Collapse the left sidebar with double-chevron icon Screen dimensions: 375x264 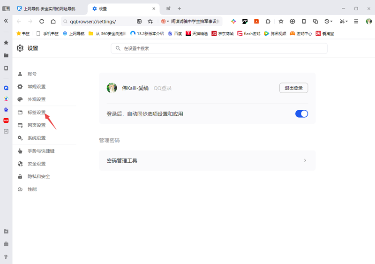point(6,21)
